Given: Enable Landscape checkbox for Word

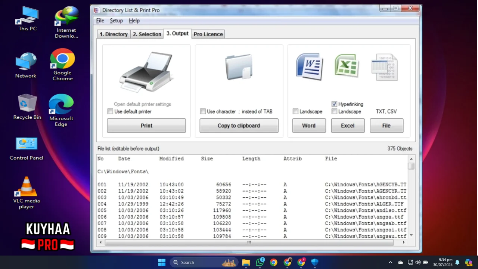Looking at the screenshot, I should (295, 111).
